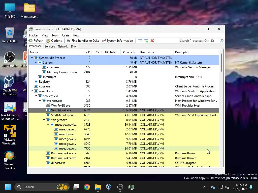Screen dimensions: 258x193
Task: Sort by Private bytes column header
Action: (129, 52)
